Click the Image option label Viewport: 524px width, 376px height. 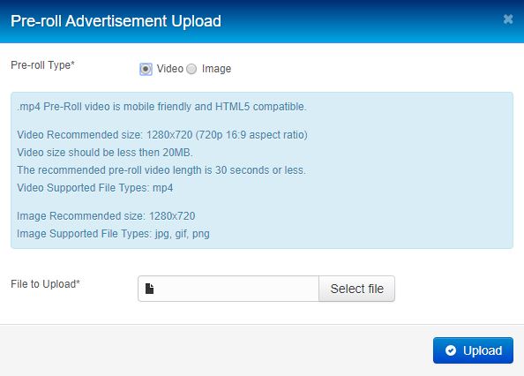click(216, 69)
